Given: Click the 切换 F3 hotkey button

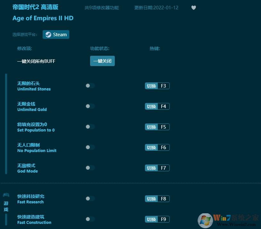Looking at the screenshot, I should 157,86.
